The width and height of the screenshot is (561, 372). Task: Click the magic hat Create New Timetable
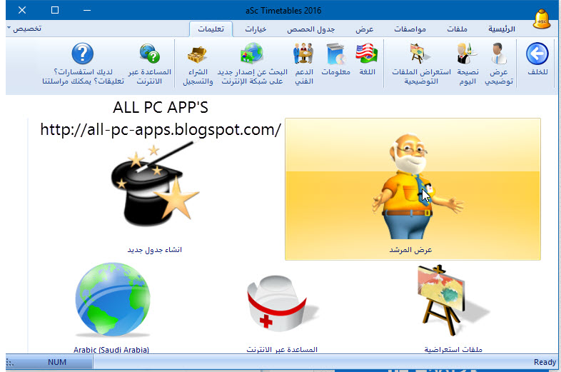coord(153,189)
